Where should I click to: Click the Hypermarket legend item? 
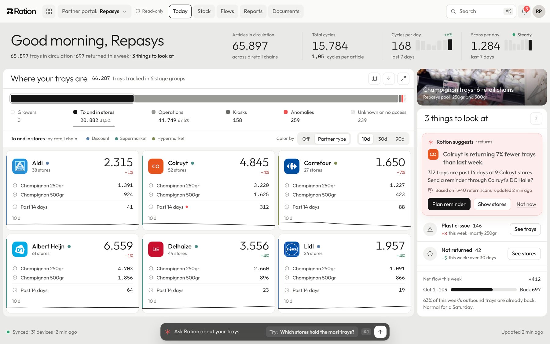pyautogui.click(x=168, y=139)
